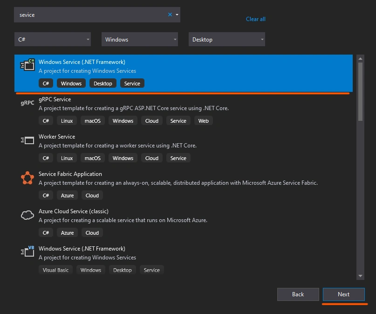
Task: Expand the Windows platform filter dropdown
Action: tap(140, 39)
